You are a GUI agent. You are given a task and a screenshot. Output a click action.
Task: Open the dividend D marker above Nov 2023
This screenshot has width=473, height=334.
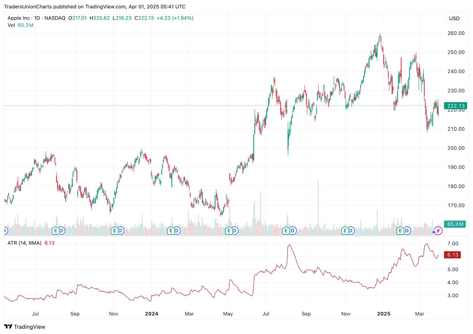(x=121, y=231)
